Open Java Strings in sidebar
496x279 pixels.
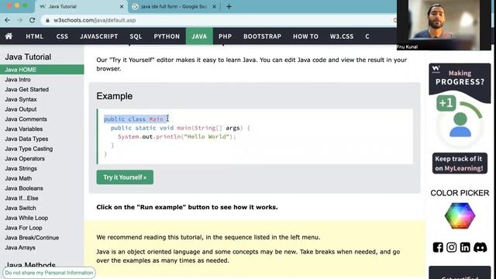pyautogui.click(x=42, y=168)
